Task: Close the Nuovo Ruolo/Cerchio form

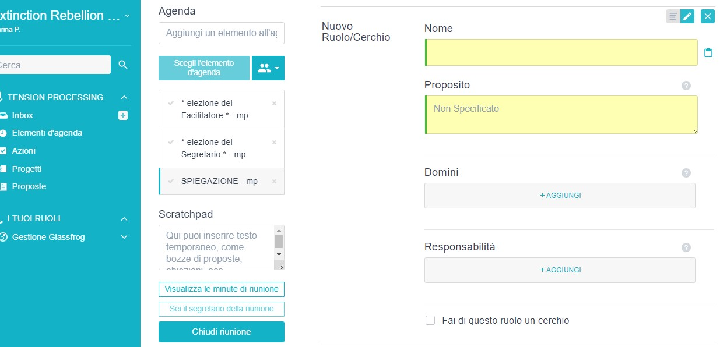Action: click(708, 16)
